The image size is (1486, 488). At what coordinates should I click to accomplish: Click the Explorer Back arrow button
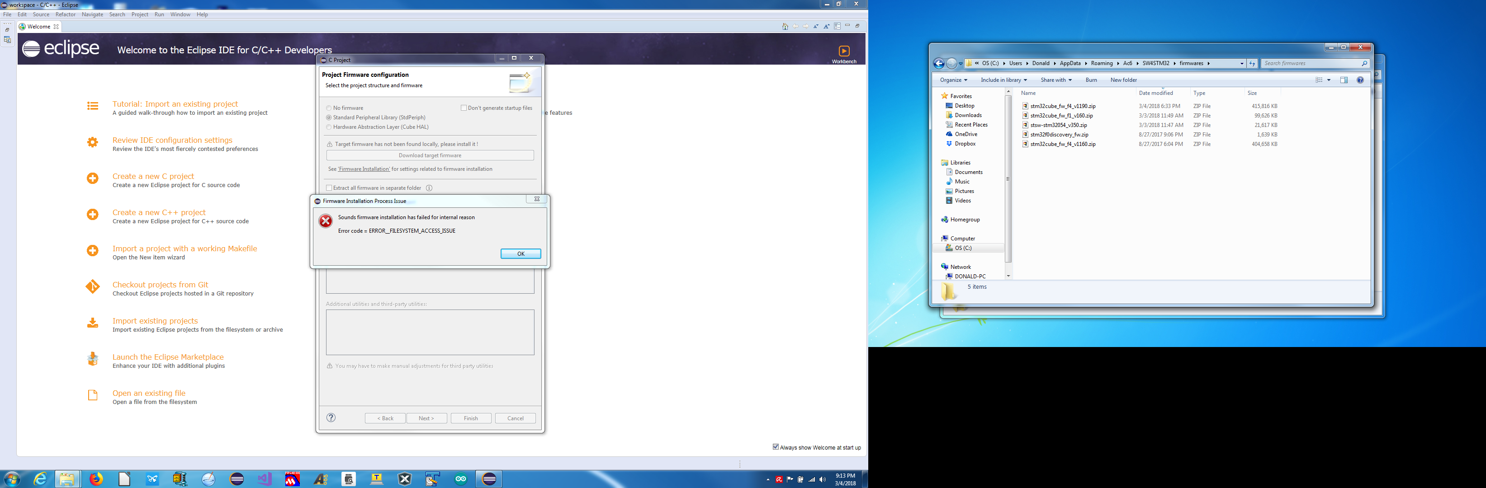click(x=938, y=63)
